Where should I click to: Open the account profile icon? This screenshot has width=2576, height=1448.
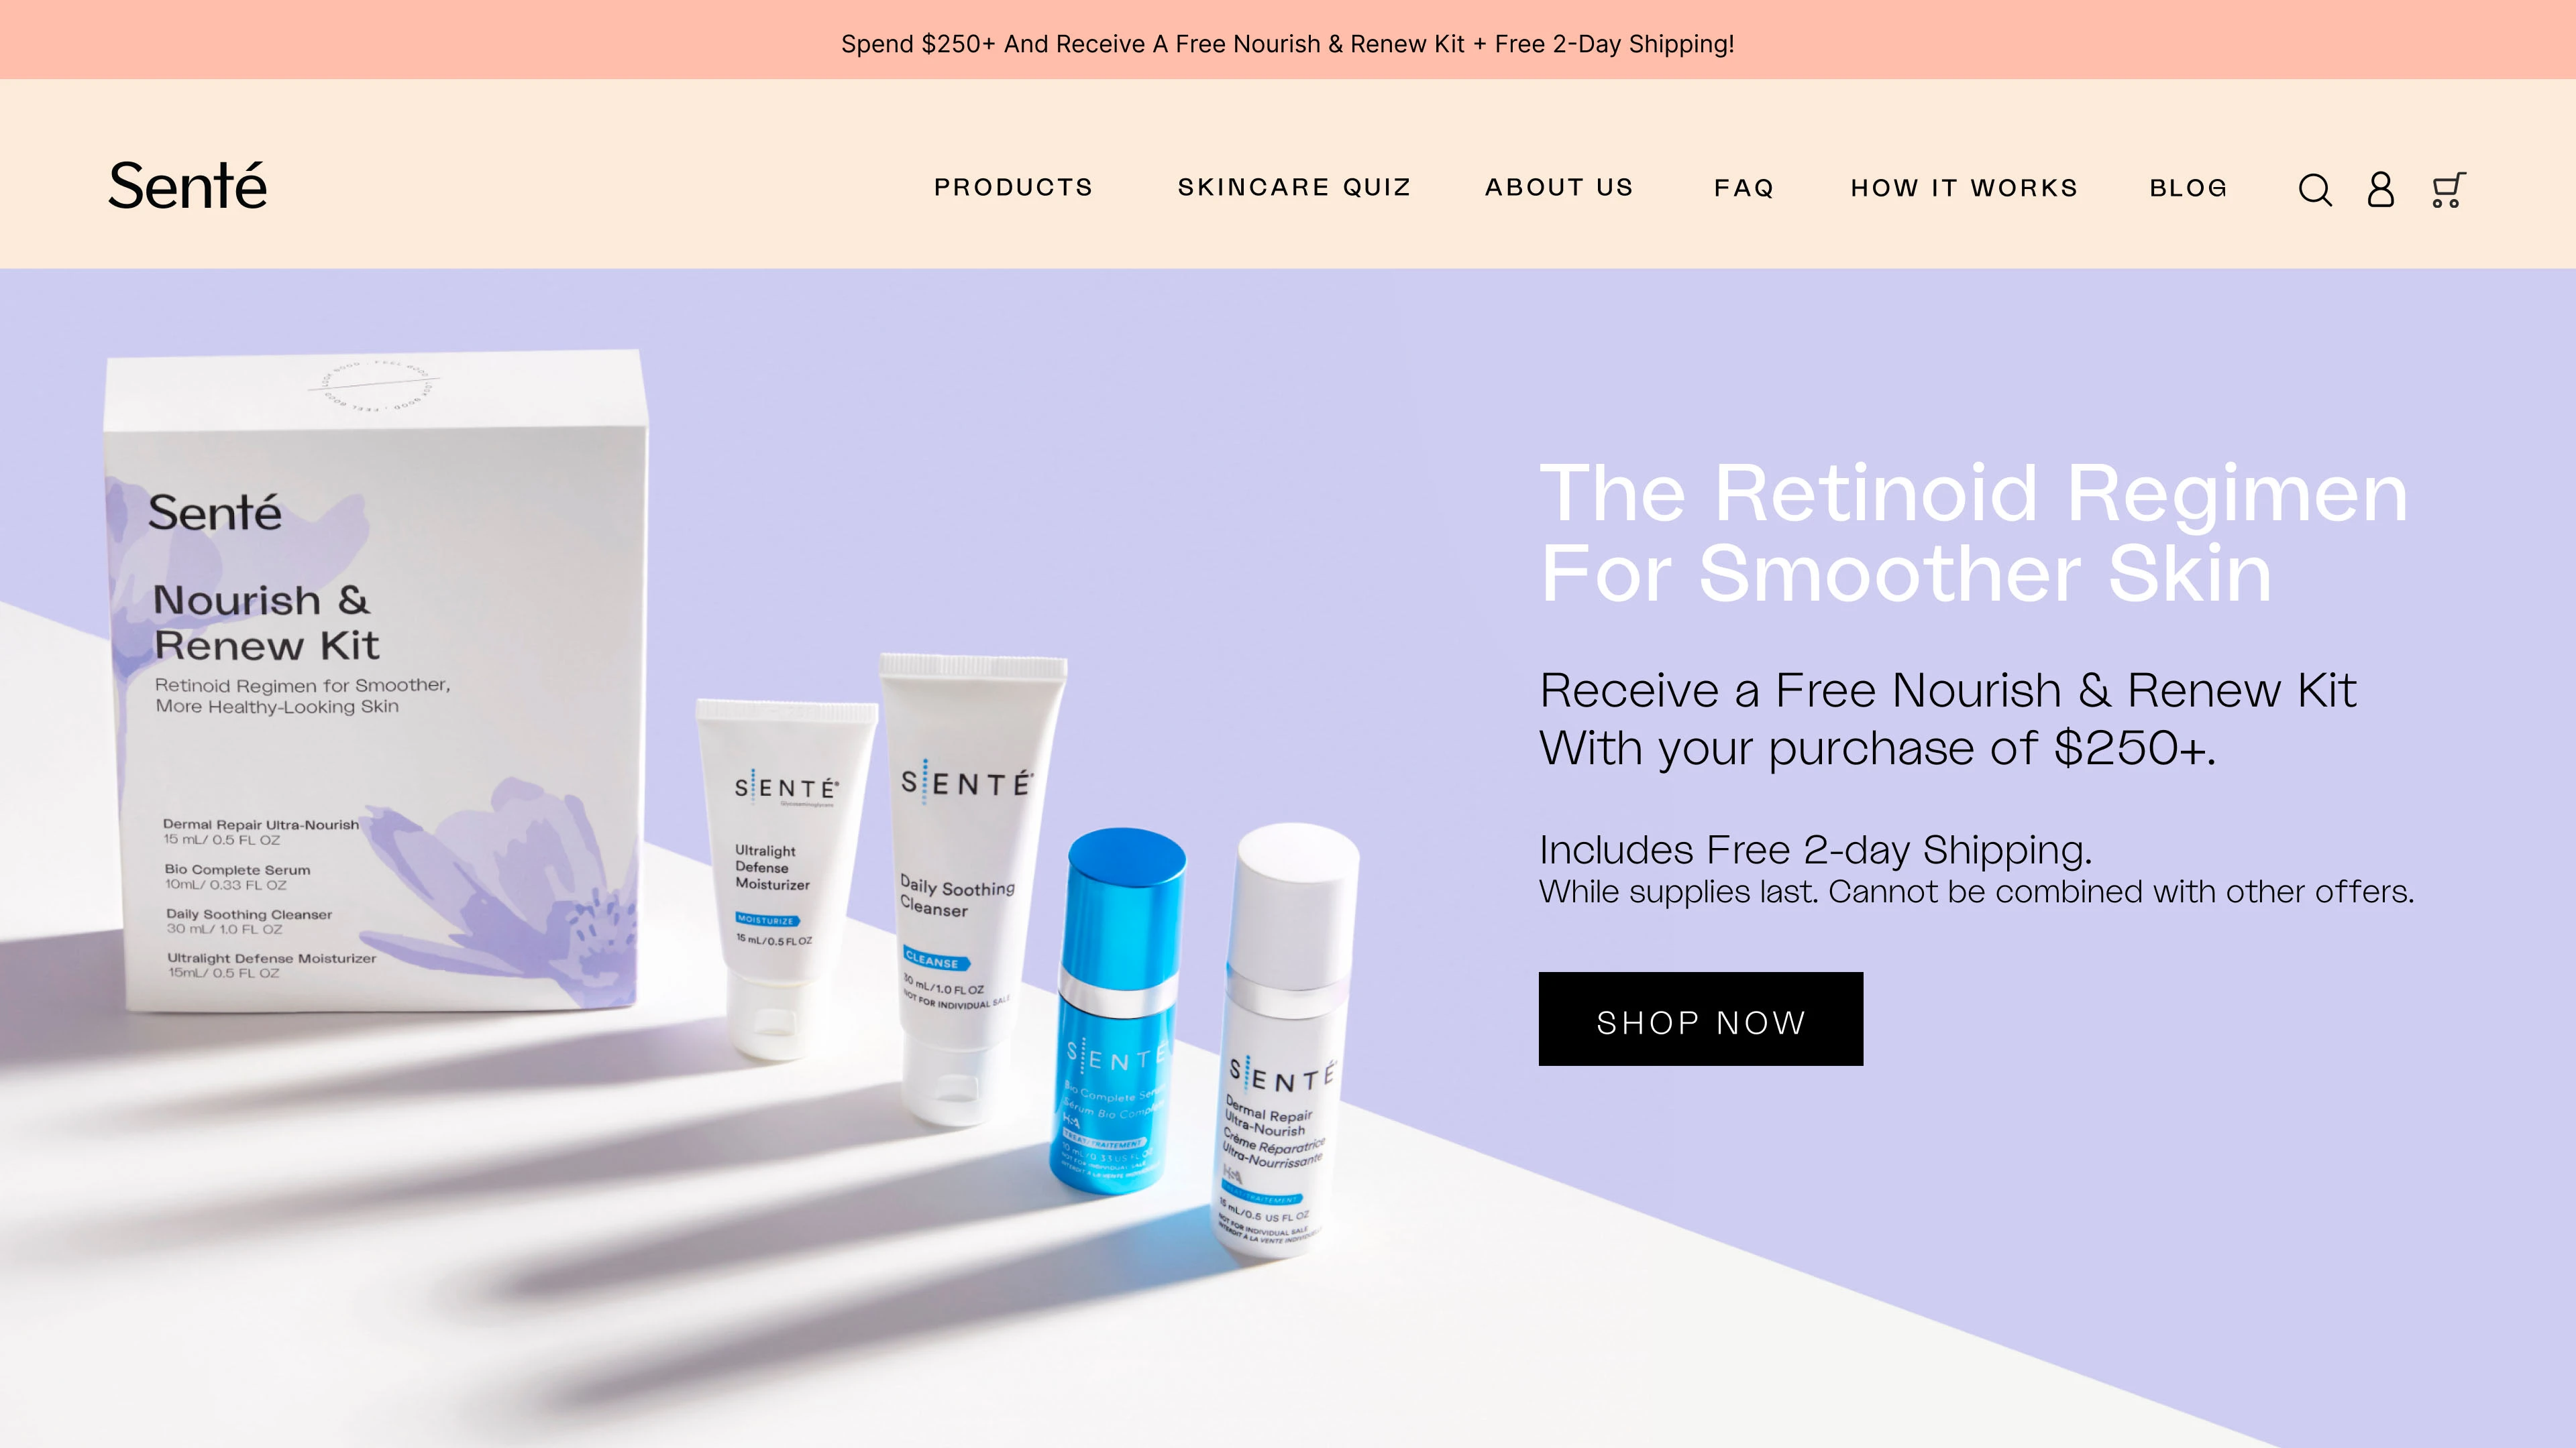coord(2381,188)
